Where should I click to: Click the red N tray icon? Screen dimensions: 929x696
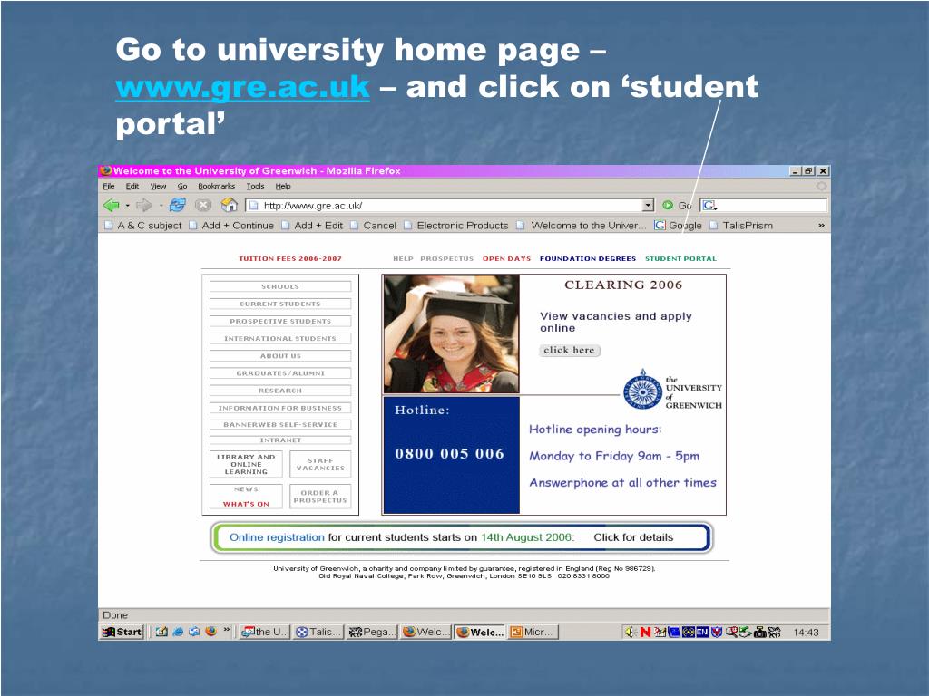pyautogui.click(x=645, y=632)
